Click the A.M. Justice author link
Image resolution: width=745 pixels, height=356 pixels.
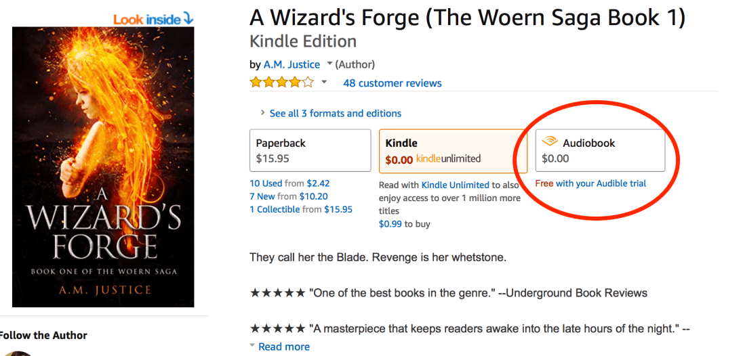(291, 64)
